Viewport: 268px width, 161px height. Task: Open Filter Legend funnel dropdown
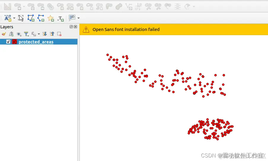[x=26, y=34]
